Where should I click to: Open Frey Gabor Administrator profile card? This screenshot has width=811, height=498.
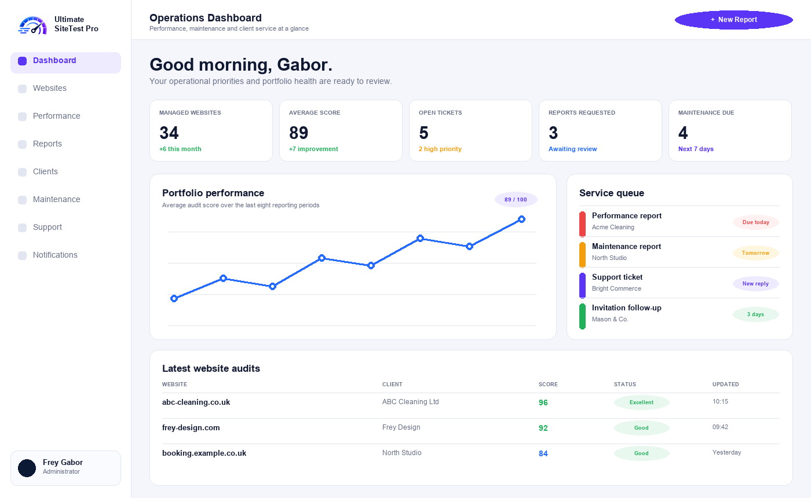pyautogui.click(x=65, y=468)
